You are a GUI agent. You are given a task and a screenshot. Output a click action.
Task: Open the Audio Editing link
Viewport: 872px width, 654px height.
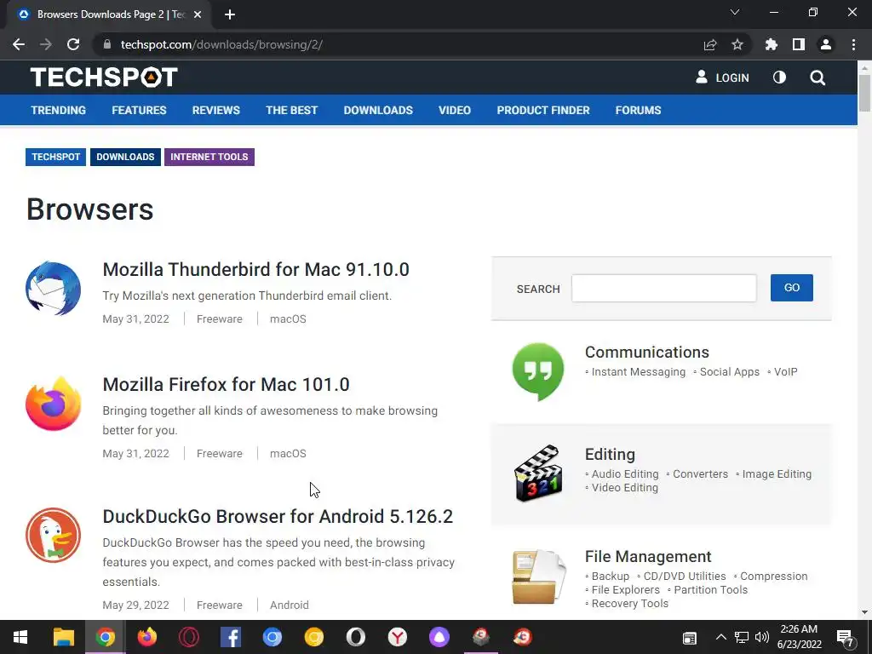624,473
